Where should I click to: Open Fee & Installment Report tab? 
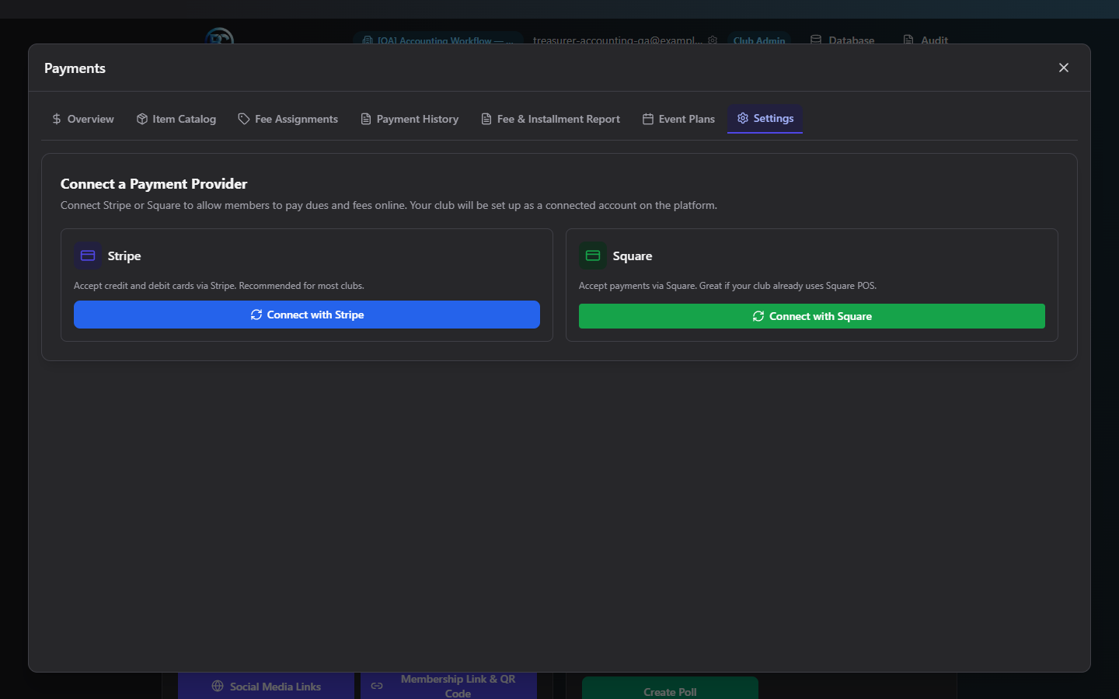pyautogui.click(x=551, y=119)
